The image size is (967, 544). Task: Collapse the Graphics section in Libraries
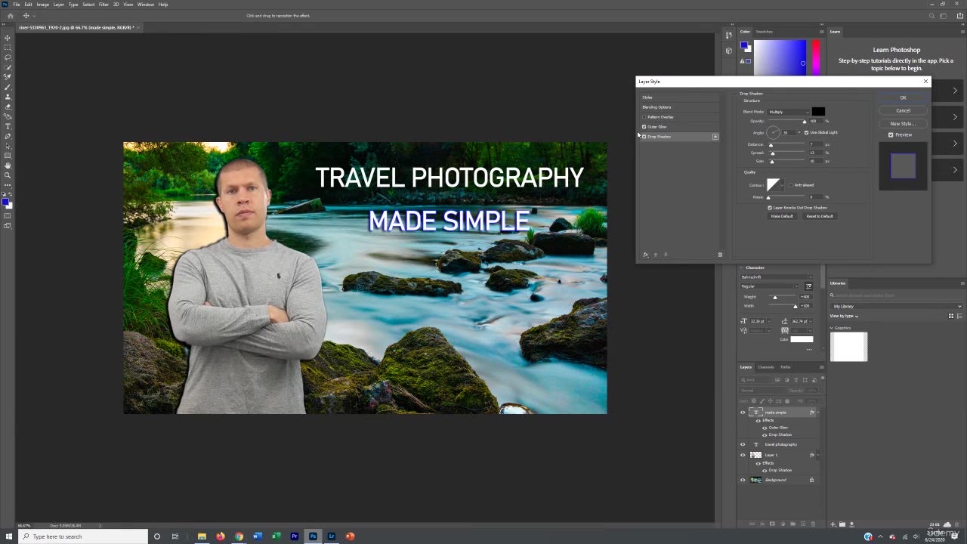coord(832,328)
